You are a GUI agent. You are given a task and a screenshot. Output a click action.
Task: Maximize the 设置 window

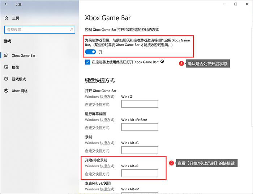pyautogui.click(x=236, y=4)
